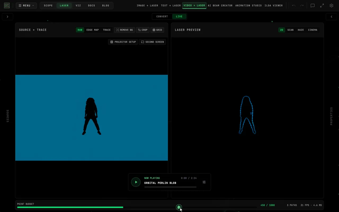Select 2D laser preview mode
Screen dimensions: 339x212
click(x=282, y=30)
